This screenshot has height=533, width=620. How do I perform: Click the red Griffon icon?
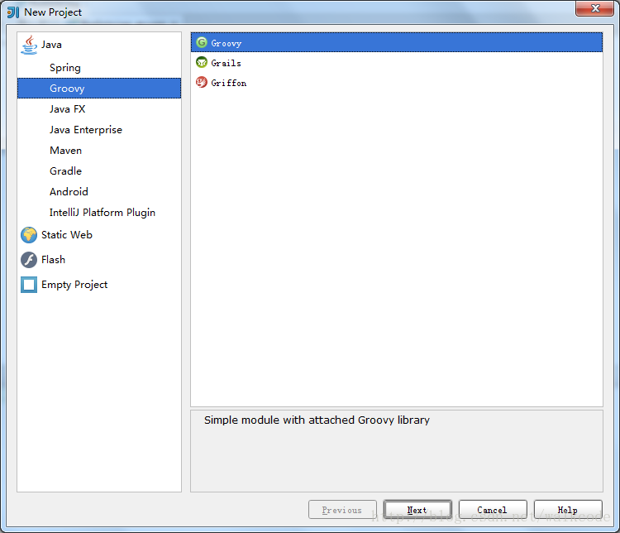(202, 82)
